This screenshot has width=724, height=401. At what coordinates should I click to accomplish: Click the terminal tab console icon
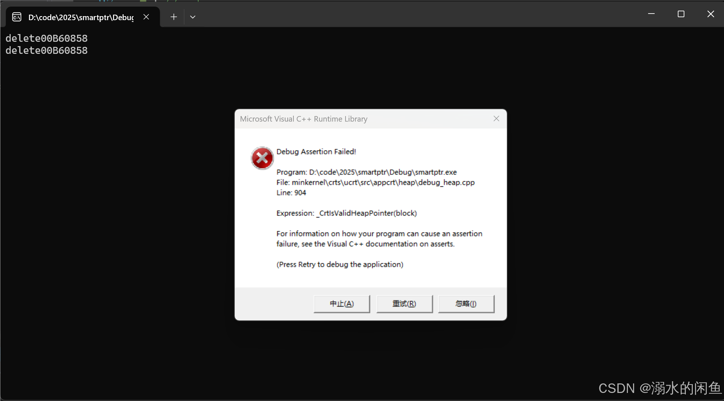pos(17,17)
